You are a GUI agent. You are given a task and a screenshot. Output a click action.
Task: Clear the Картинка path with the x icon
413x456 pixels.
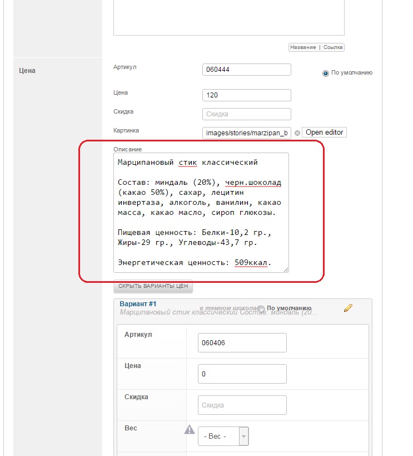click(297, 133)
